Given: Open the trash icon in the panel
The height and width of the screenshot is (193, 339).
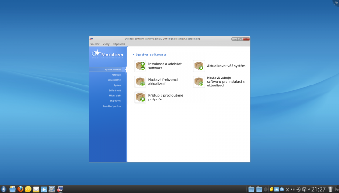Looking at the screenshot, I should tap(330, 189).
